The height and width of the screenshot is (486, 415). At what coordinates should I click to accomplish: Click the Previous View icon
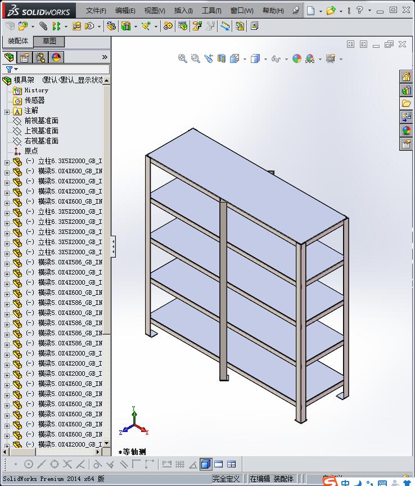[x=208, y=58]
